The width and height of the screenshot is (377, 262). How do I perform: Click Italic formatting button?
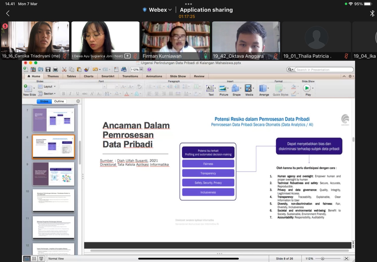pyautogui.click(x=70, y=94)
